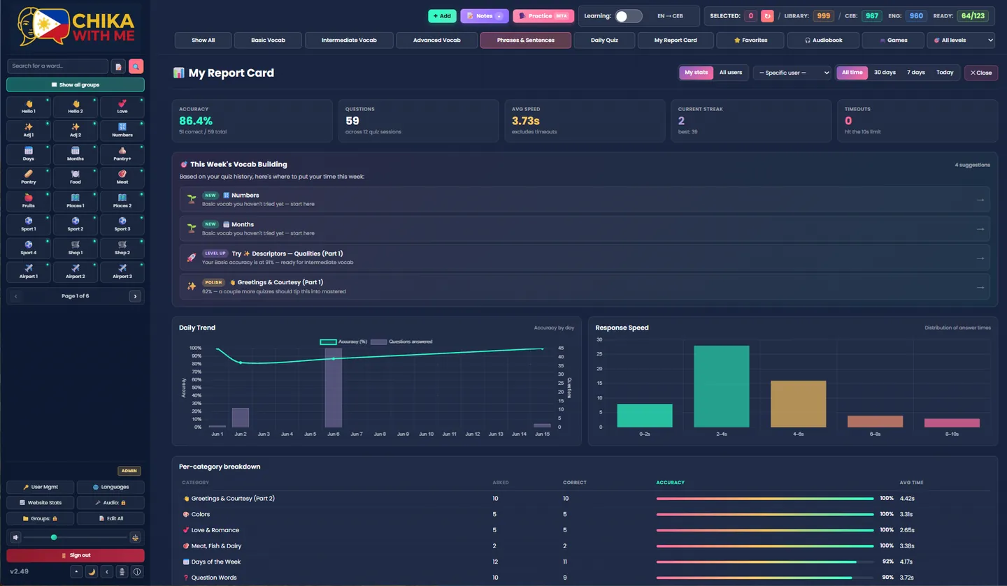Open the Love heart group
This screenshot has width=1007, height=586.
click(122, 107)
